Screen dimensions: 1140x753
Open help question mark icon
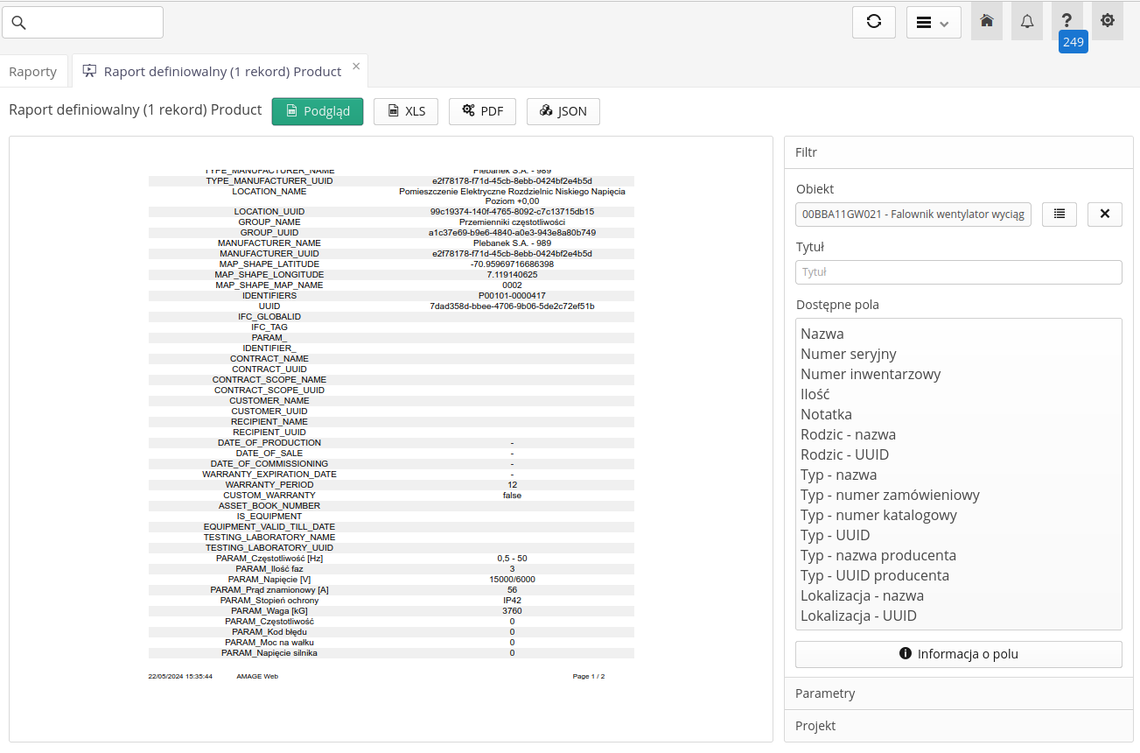coord(1067,21)
